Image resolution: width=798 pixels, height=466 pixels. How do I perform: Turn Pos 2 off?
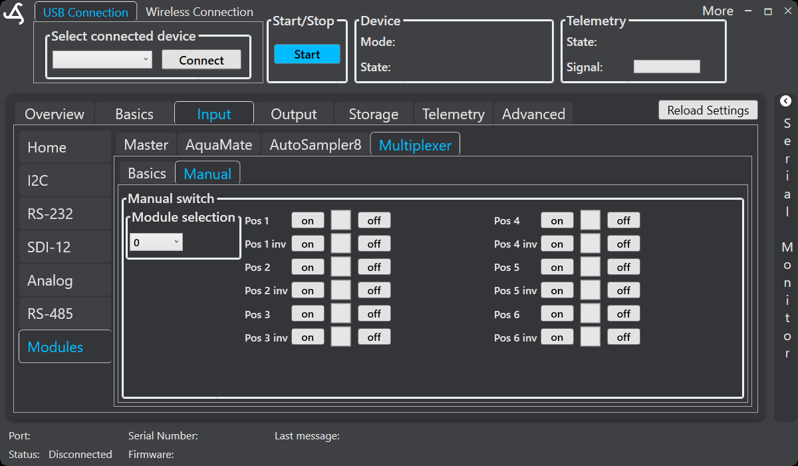pos(374,267)
